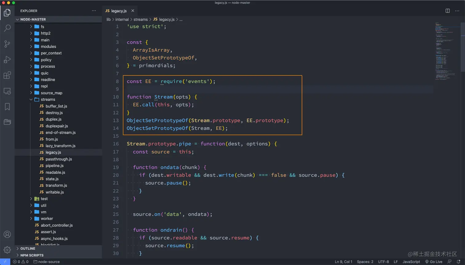This screenshot has width=465, height=265.
Task: Open the Project Manager folder icon
Action: 7,122
